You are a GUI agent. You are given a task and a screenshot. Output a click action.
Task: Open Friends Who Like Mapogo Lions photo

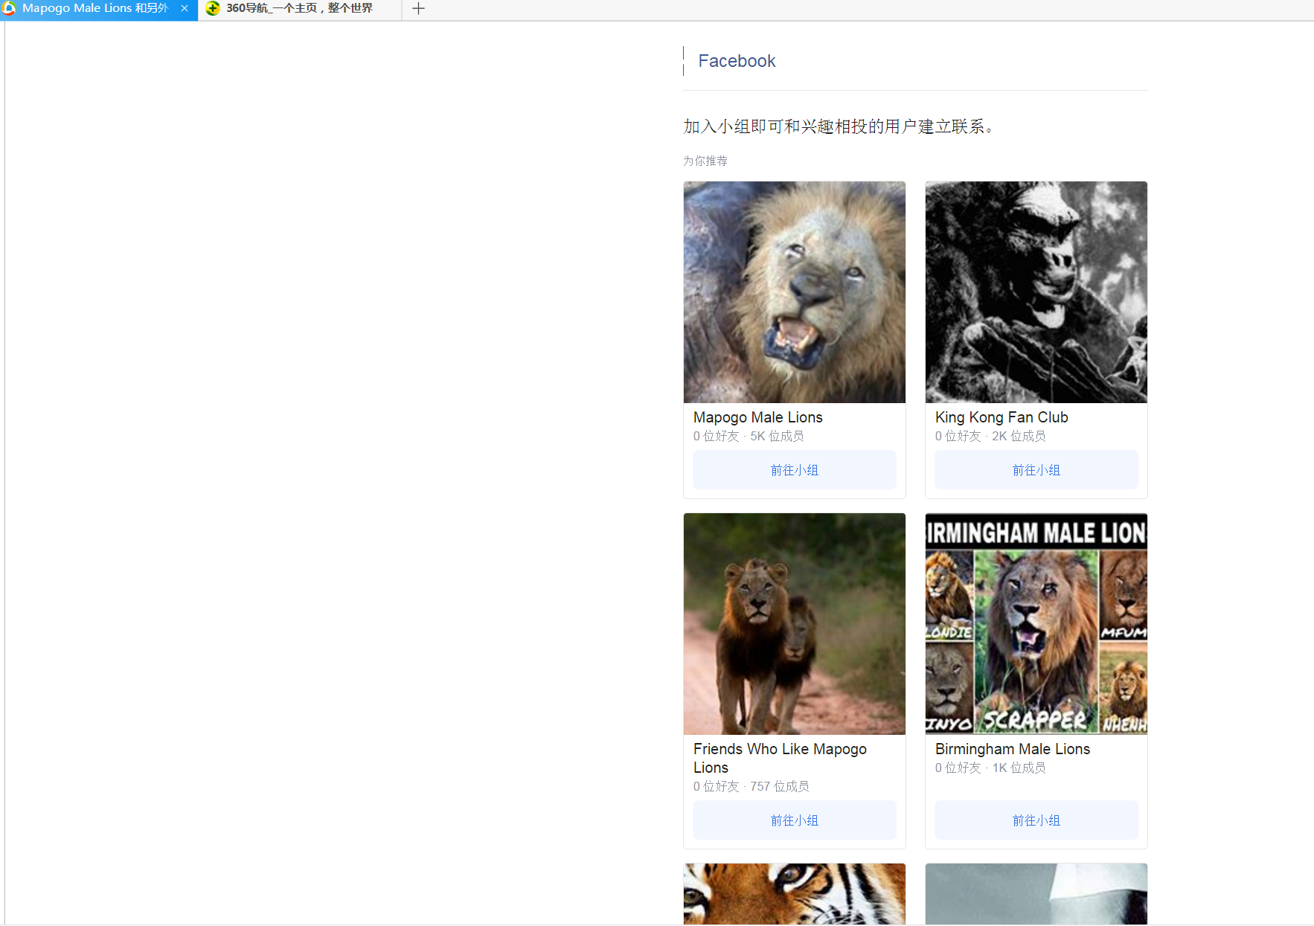tap(795, 624)
